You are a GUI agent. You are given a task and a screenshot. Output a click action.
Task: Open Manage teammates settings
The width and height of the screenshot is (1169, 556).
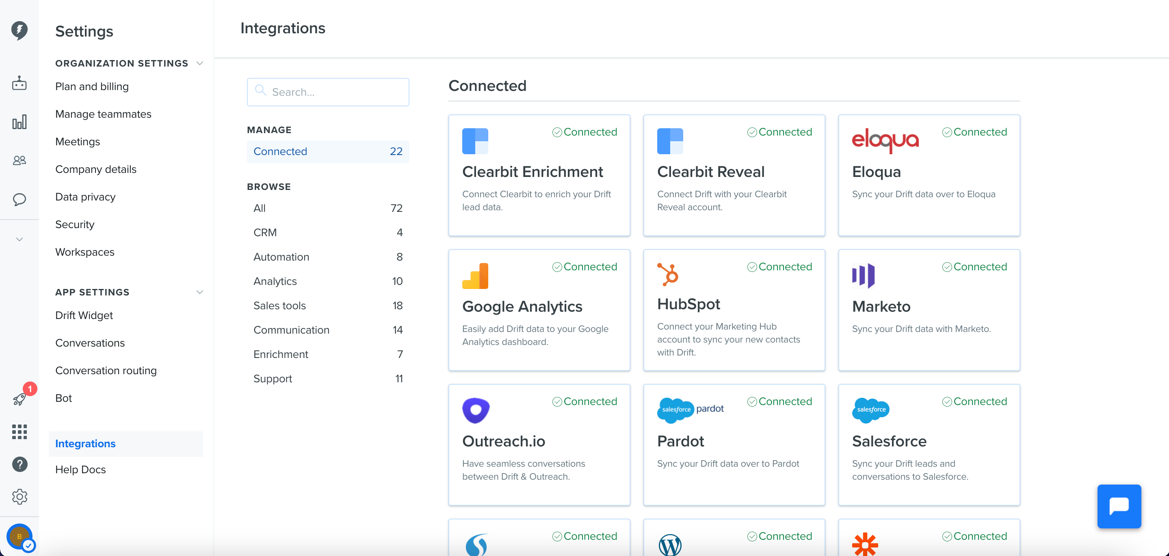(103, 114)
